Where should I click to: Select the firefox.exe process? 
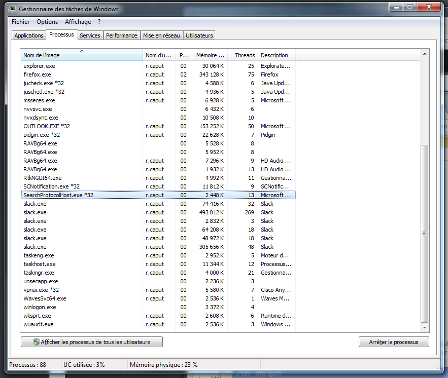point(158,74)
